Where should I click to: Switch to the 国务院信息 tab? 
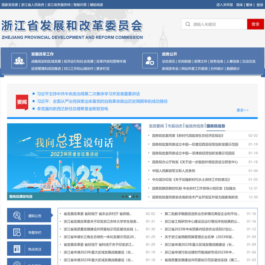(x=216, y=126)
